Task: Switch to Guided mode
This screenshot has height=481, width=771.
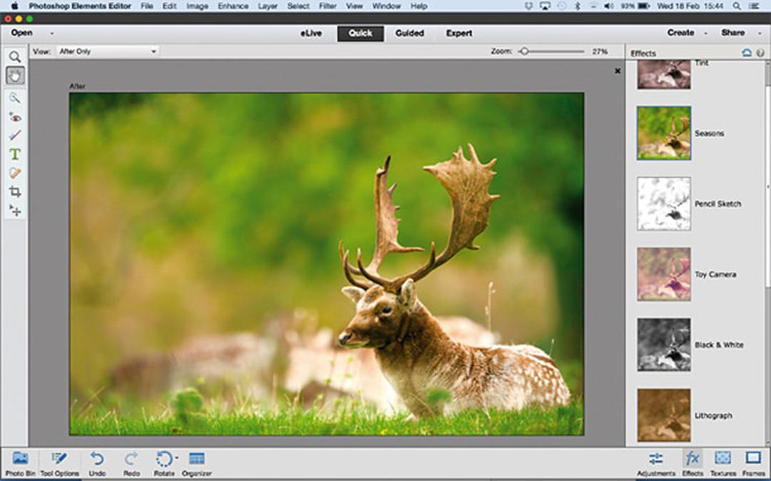Action: point(409,34)
